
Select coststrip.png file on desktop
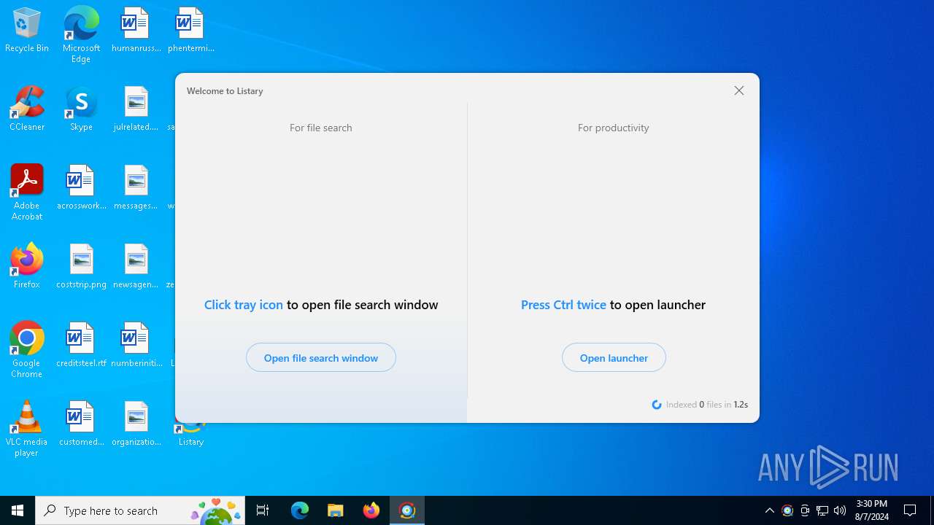(81, 267)
